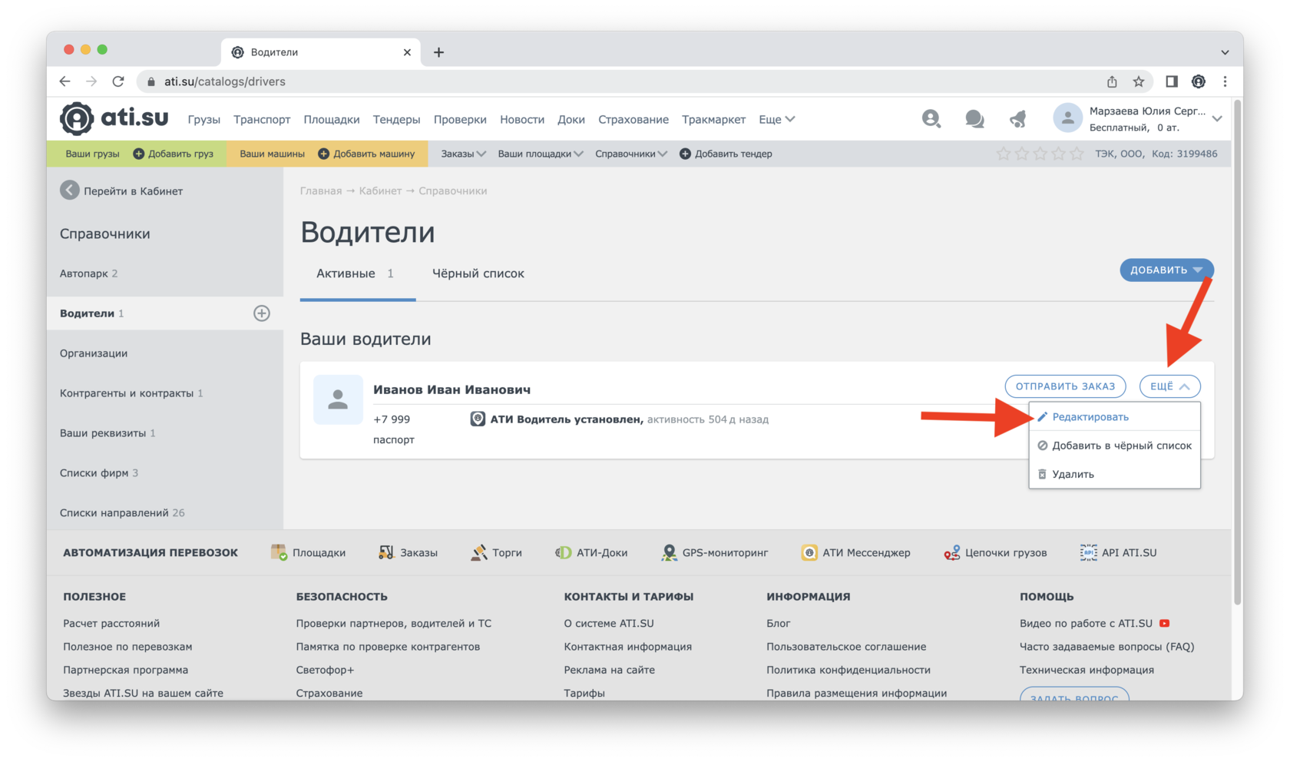
Task: Open the browser side panel icon
Action: pyautogui.click(x=1171, y=81)
